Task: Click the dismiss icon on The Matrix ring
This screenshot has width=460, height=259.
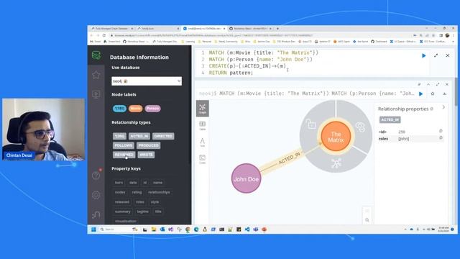Action: [x=361, y=127]
